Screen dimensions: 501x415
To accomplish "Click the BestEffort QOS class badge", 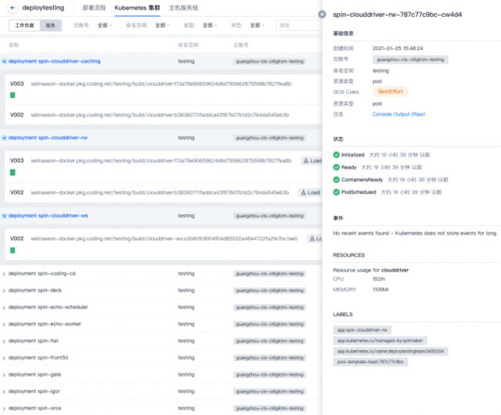I will (x=391, y=92).
